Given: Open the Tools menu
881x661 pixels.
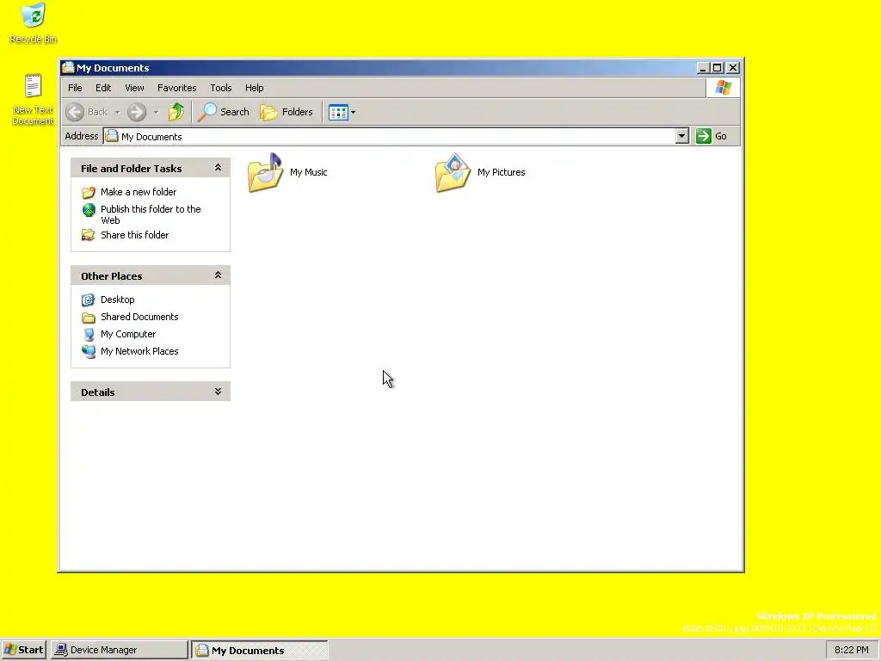Looking at the screenshot, I should [221, 88].
